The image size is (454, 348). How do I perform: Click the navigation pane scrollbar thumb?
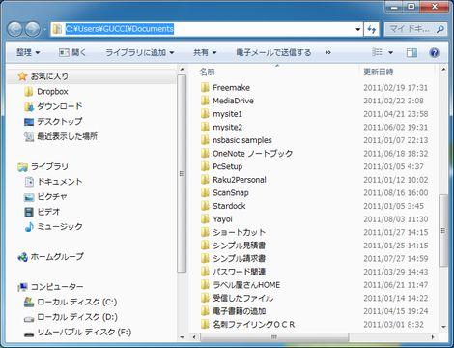tap(182, 174)
